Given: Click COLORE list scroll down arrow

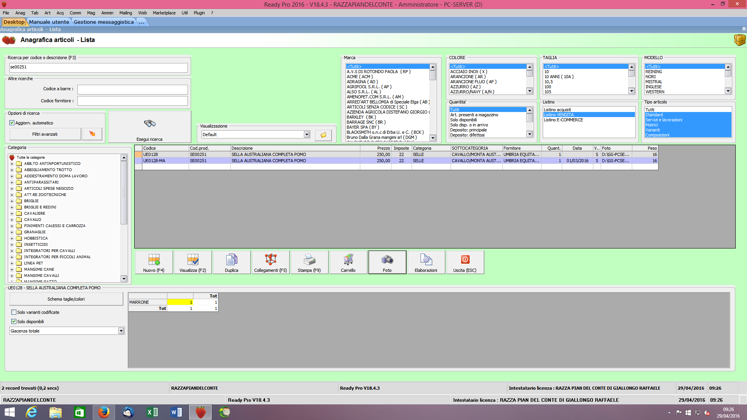Looking at the screenshot, I should pos(530,91).
